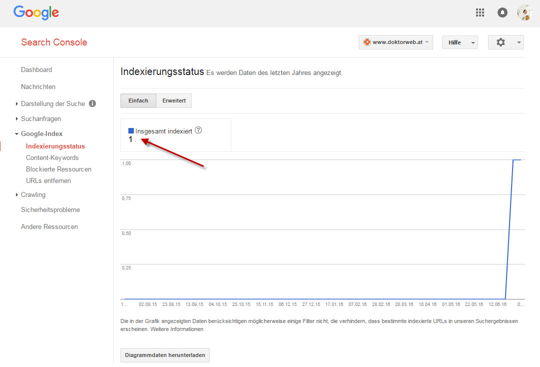Open URLs entfernen in sidebar
The height and width of the screenshot is (367, 540).
tap(48, 180)
